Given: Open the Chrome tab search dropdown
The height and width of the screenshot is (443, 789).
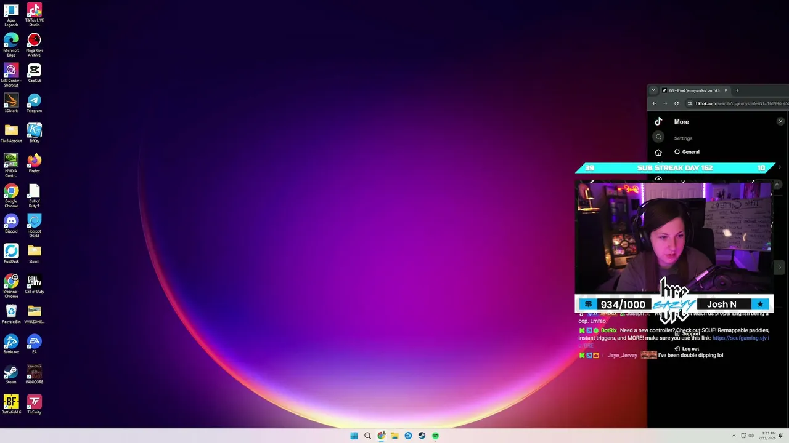Looking at the screenshot, I should click(x=653, y=90).
